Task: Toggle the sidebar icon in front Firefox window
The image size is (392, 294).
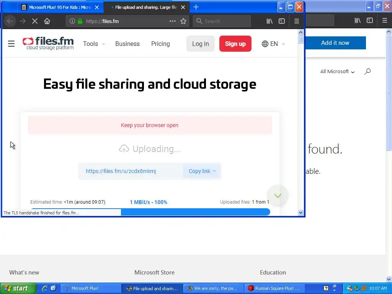Action: point(282,21)
